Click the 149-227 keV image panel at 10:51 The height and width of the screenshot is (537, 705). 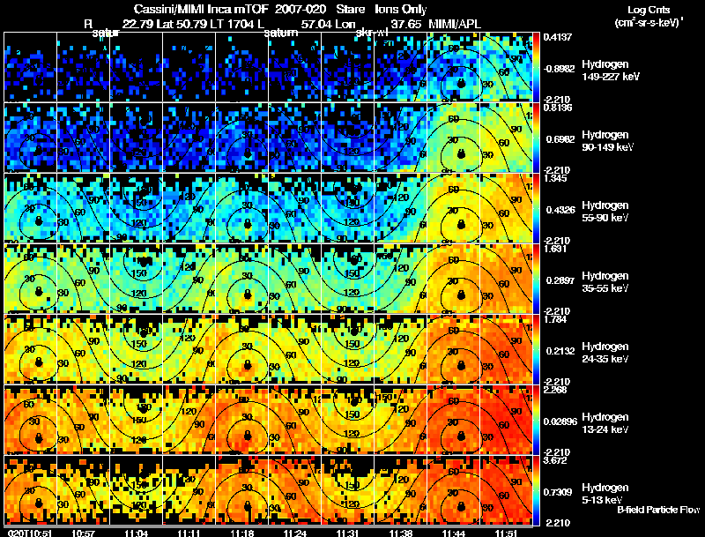coord(30,66)
